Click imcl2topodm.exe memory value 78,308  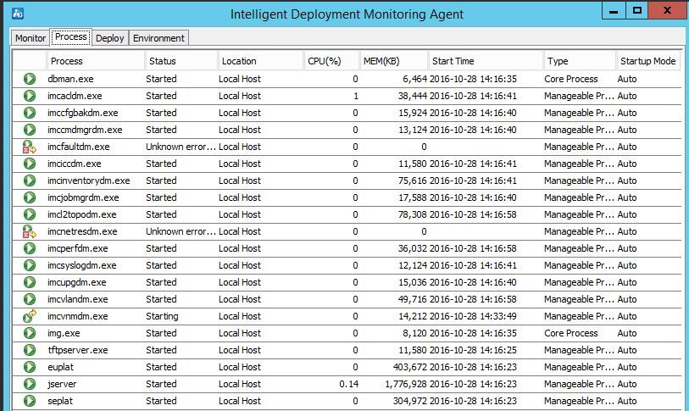[412, 214]
